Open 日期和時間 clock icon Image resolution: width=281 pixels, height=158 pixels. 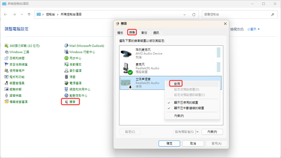(x=6, y=58)
